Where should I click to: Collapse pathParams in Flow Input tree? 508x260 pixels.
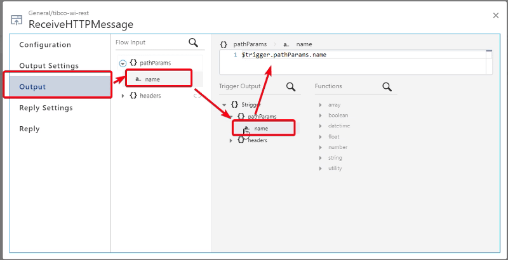point(123,63)
